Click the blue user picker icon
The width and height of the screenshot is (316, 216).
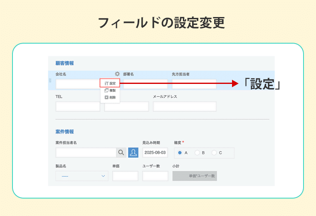tap(133, 152)
